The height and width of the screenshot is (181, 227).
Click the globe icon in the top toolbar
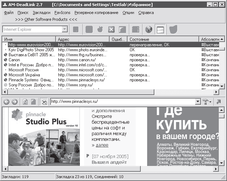149,29
